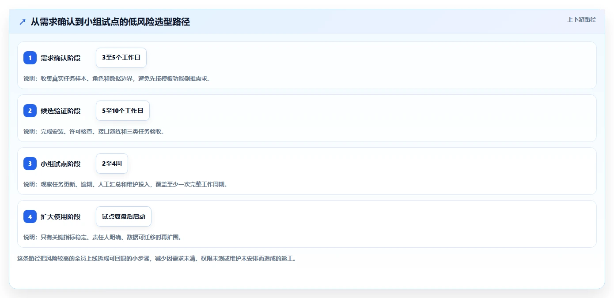Viewport: 614px width, 298px height.
Task: Click step number 4 badge
Action: pyautogui.click(x=30, y=216)
